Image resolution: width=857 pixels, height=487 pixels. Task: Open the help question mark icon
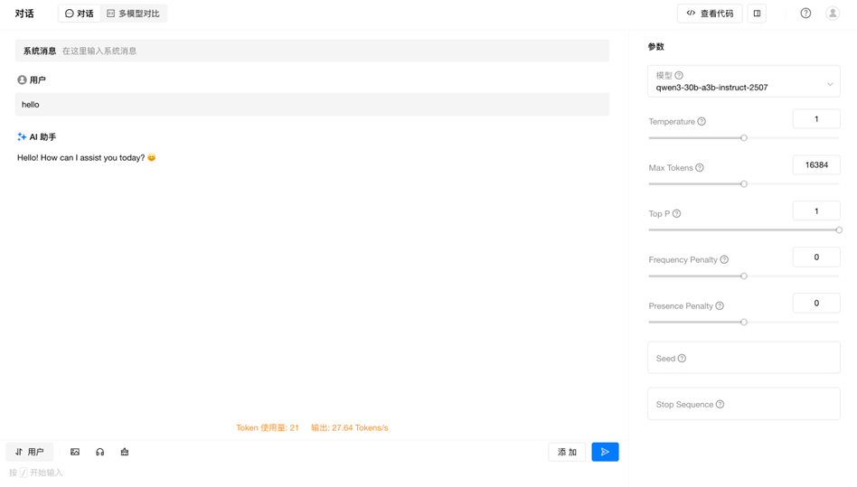click(x=805, y=14)
